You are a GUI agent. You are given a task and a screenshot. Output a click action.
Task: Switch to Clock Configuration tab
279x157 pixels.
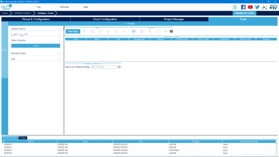[x=105, y=19]
